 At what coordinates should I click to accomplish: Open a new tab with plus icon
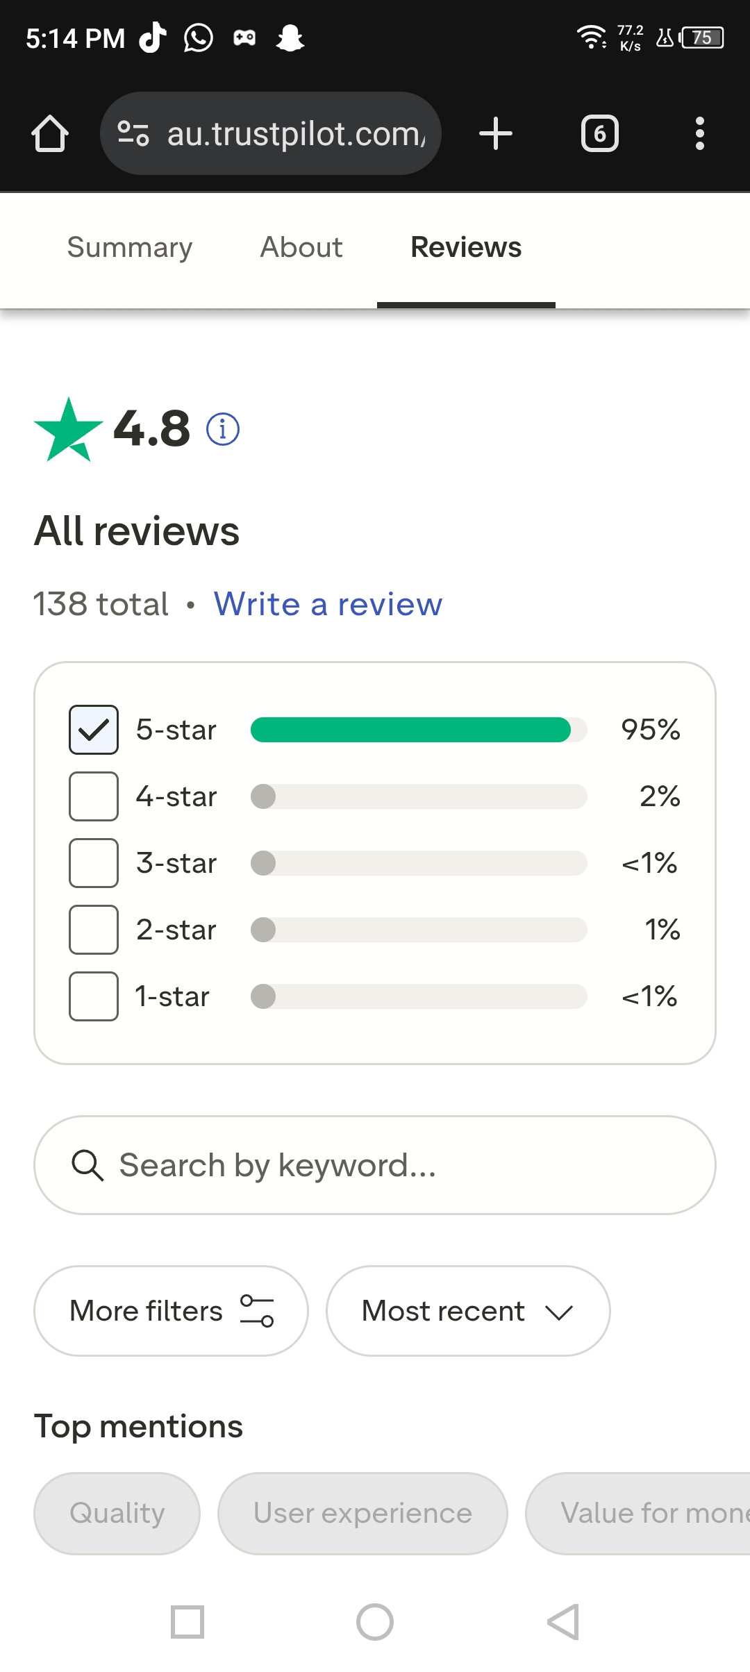pos(496,133)
